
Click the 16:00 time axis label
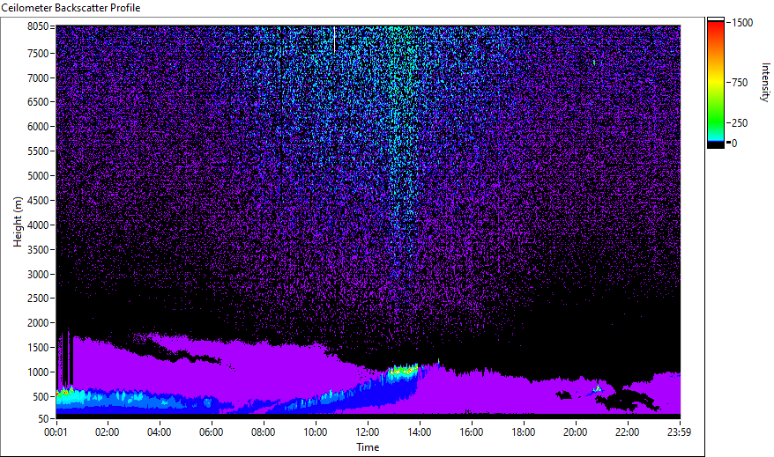pyautogui.click(x=472, y=432)
